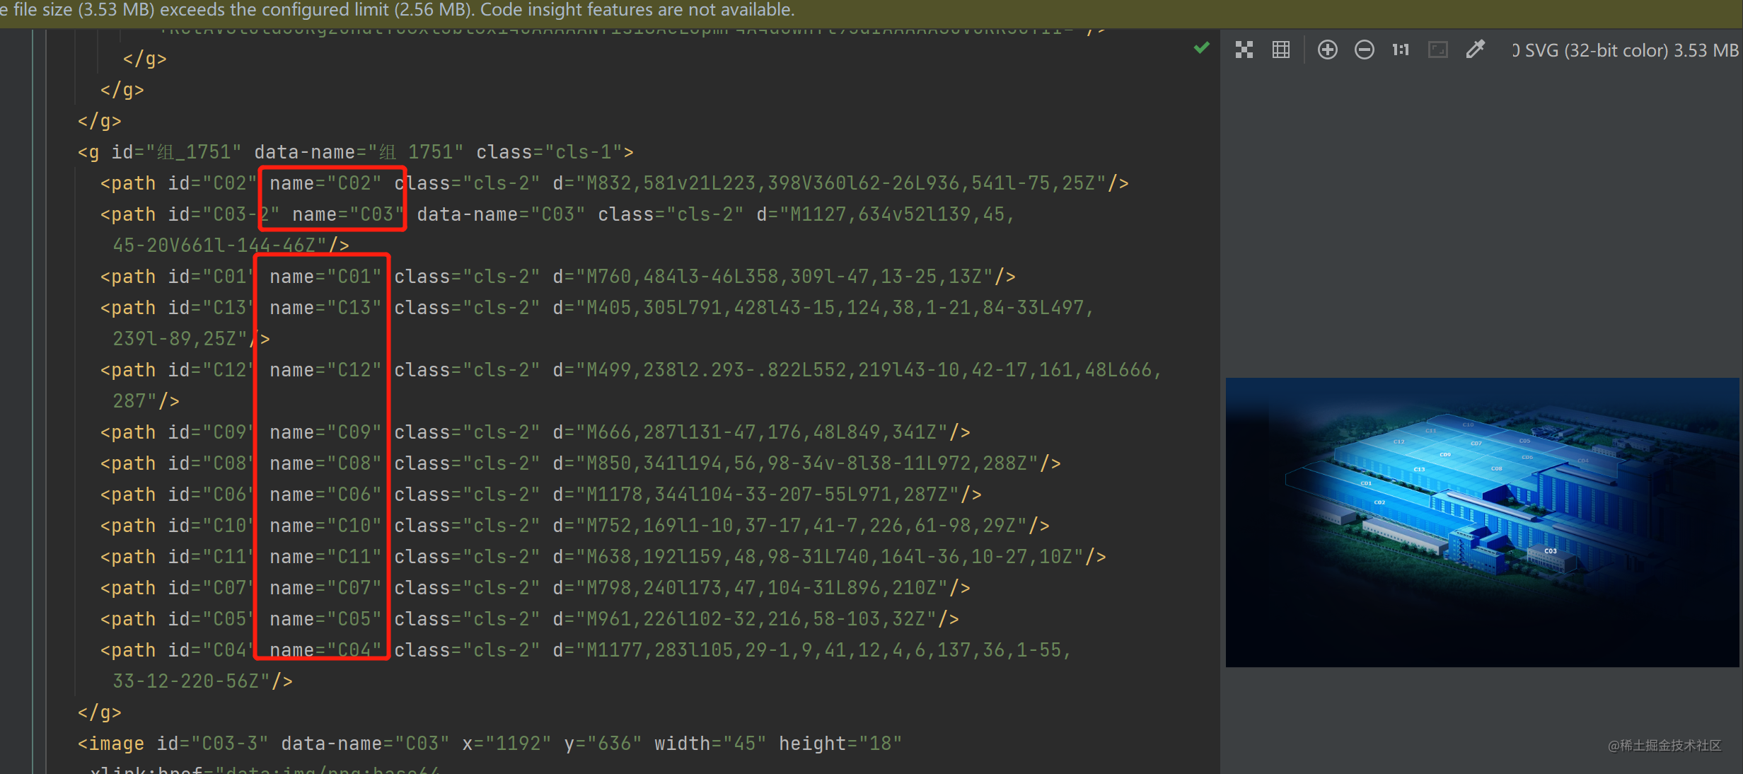Image resolution: width=1743 pixels, height=774 pixels.
Task: Click the zoom out icon
Action: pos(1364,50)
